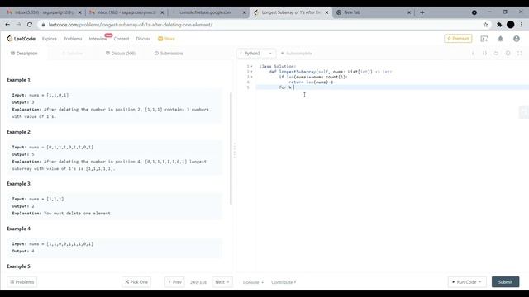Click the Example 4 input text

[52, 244]
